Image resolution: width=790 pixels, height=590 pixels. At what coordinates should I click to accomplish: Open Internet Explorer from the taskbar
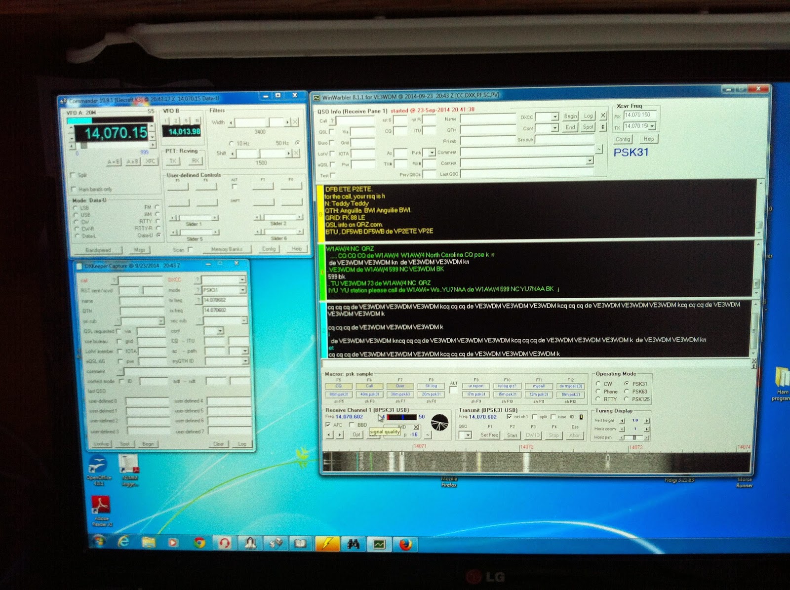tap(123, 543)
